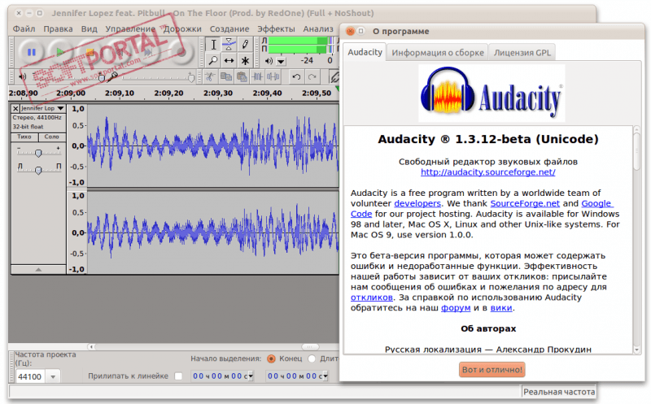Image resolution: width=651 pixels, height=404 pixels.
Task: Click the Cut scissors icon
Action: pyautogui.click(x=210, y=76)
